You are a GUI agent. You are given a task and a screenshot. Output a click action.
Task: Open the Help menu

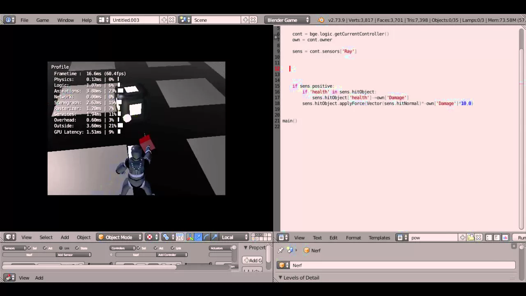click(x=86, y=20)
